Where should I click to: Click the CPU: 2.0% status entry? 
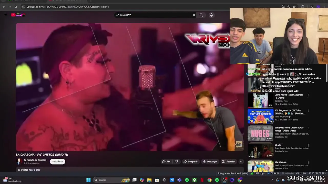(x=301, y=173)
